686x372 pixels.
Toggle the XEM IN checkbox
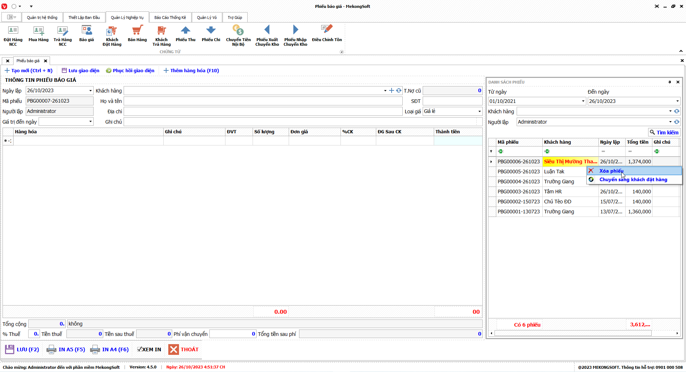[x=140, y=349]
